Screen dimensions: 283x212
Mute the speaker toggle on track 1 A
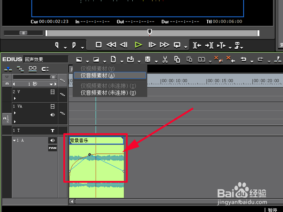52,140
